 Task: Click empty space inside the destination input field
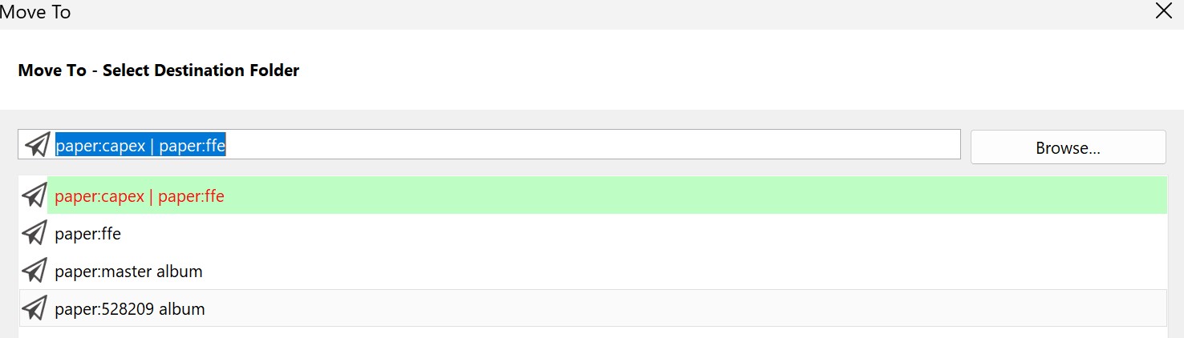594,145
